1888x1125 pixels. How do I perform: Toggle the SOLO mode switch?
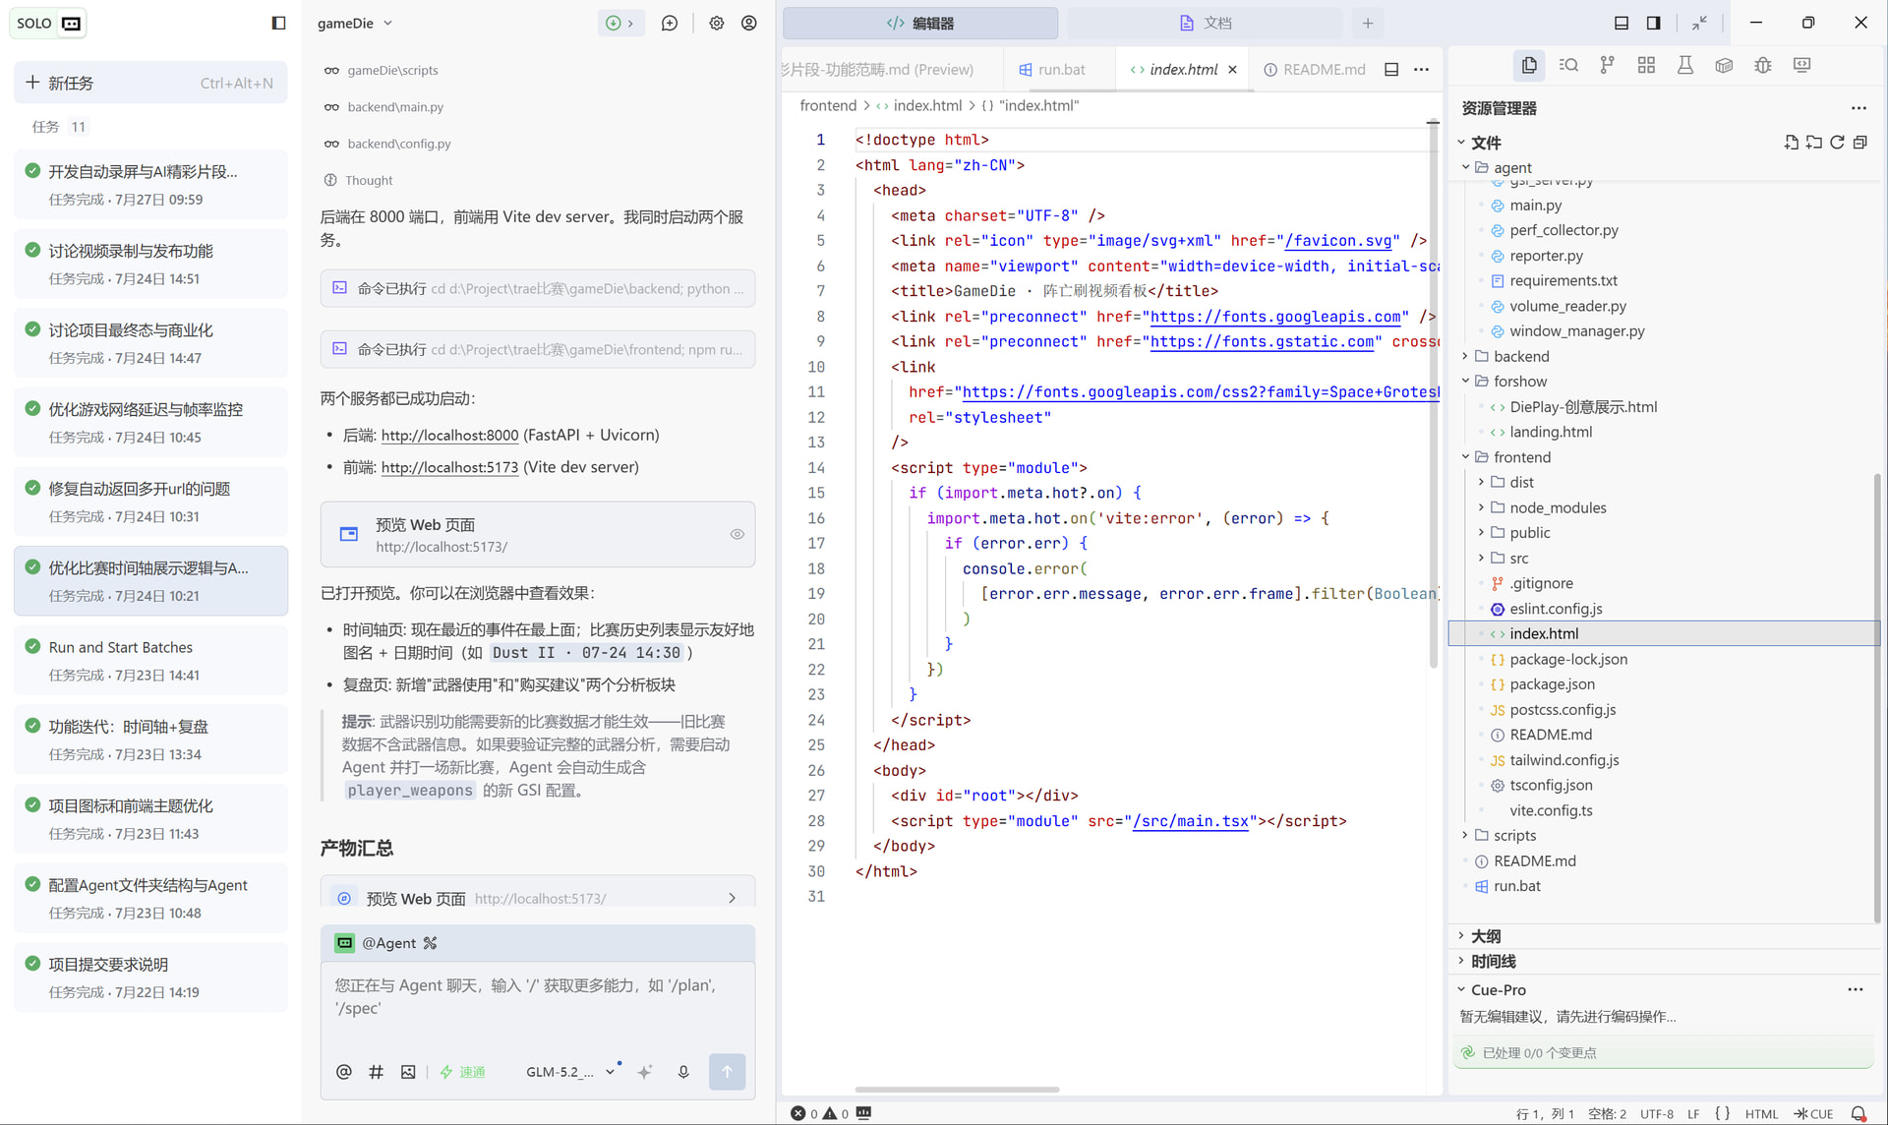(x=48, y=23)
